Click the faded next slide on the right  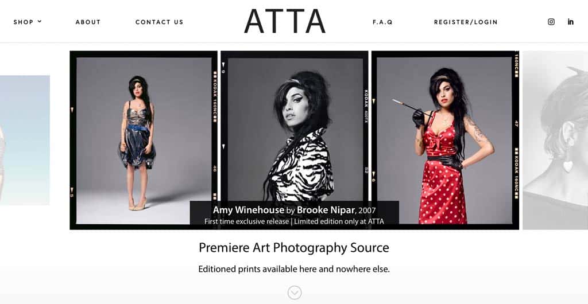(x=555, y=140)
